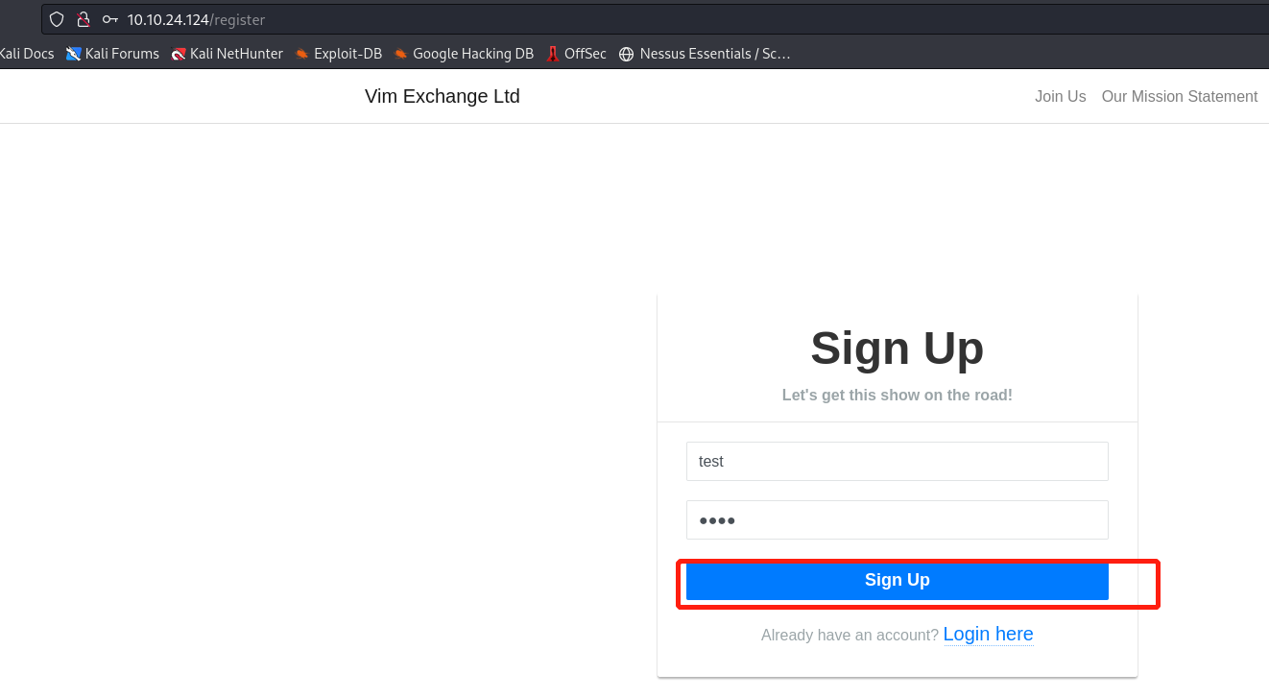Image resolution: width=1269 pixels, height=698 pixels.
Task: Open the Exploit-DB bookmark
Action: pos(338,54)
